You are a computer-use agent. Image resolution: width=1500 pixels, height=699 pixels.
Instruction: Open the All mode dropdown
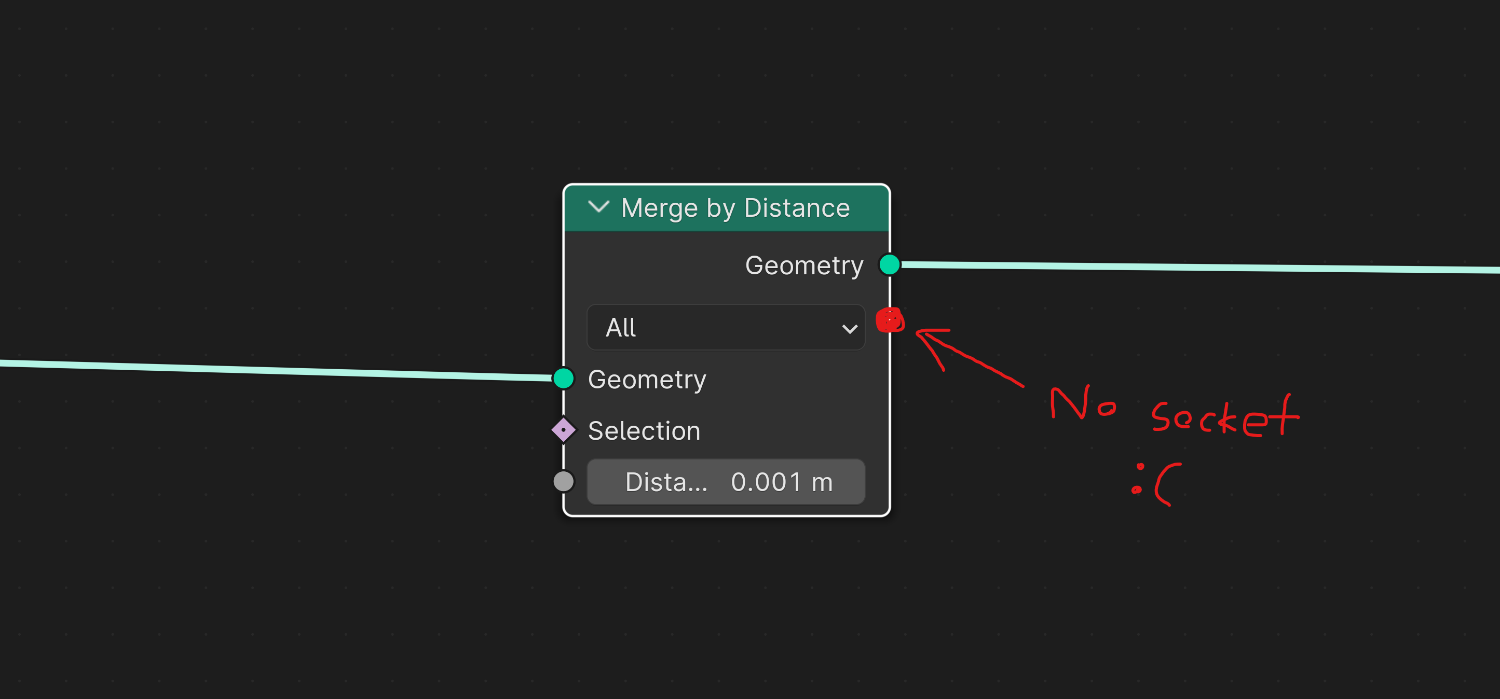[726, 327]
